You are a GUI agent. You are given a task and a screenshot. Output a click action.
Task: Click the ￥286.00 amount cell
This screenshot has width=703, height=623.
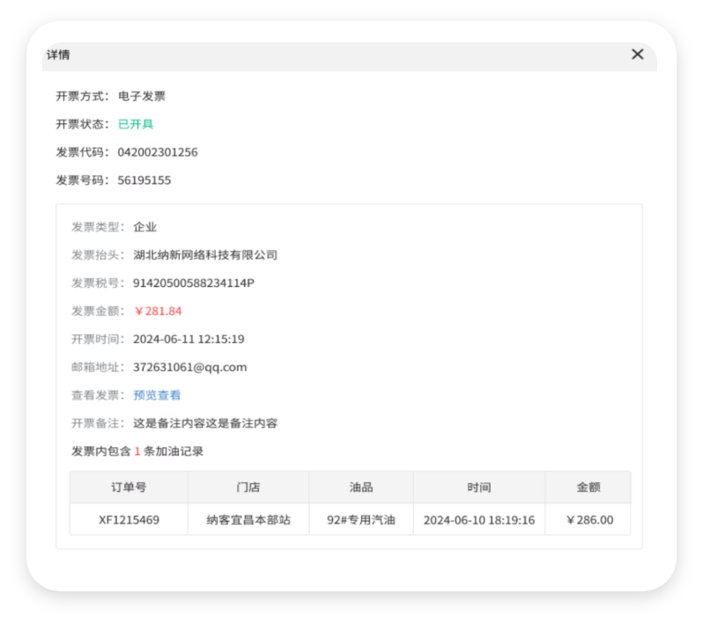(588, 520)
